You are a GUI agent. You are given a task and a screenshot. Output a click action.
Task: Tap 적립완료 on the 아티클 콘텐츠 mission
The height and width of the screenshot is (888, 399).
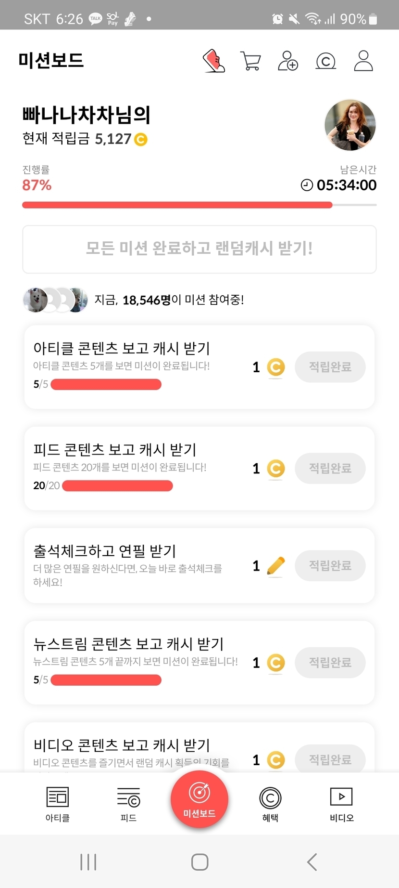click(330, 367)
